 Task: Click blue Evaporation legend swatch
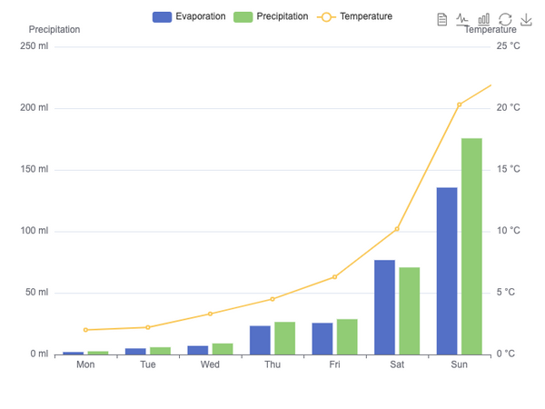coord(162,17)
